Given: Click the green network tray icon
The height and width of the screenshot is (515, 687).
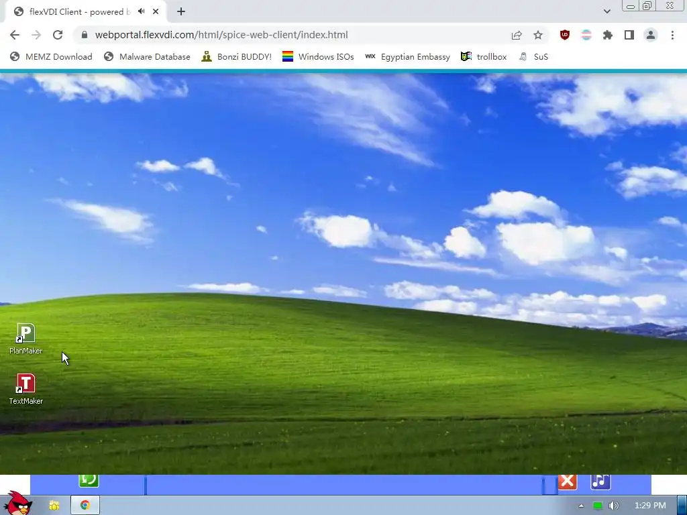Looking at the screenshot, I should point(597,506).
